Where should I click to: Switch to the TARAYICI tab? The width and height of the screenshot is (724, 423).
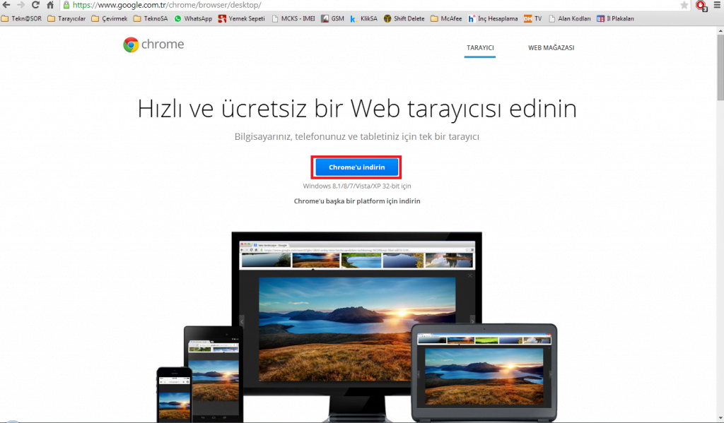click(480, 48)
